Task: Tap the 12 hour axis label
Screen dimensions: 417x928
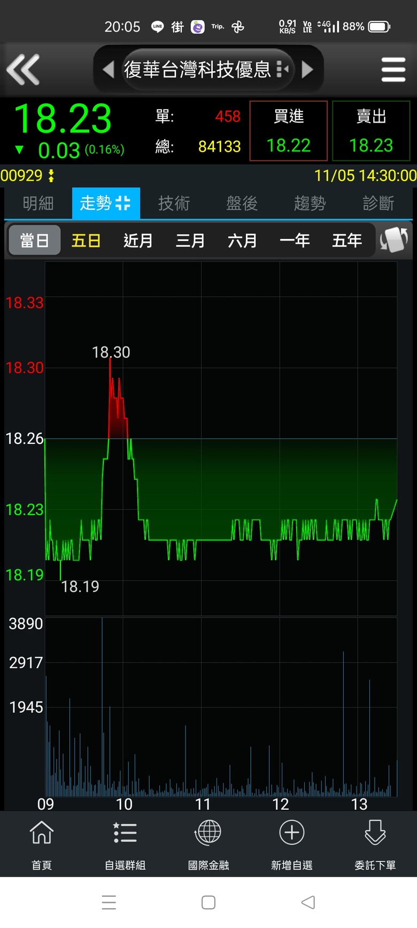Action: (x=280, y=804)
